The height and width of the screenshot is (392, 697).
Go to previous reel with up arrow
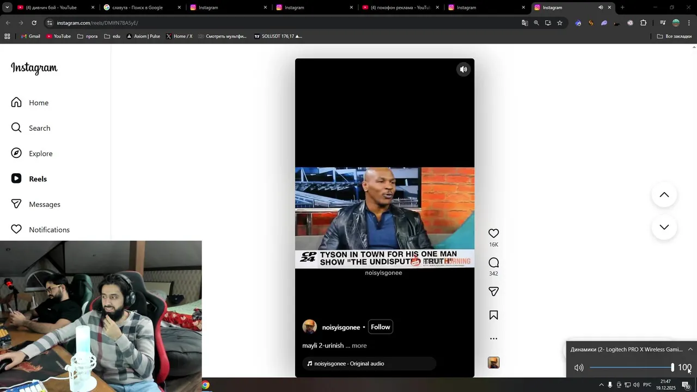[664, 195]
